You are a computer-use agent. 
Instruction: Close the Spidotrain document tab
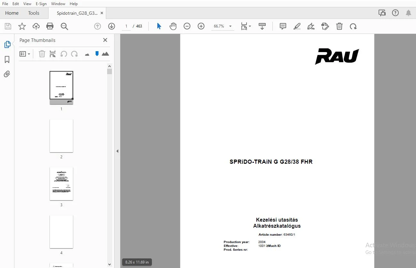click(x=102, y=13)
